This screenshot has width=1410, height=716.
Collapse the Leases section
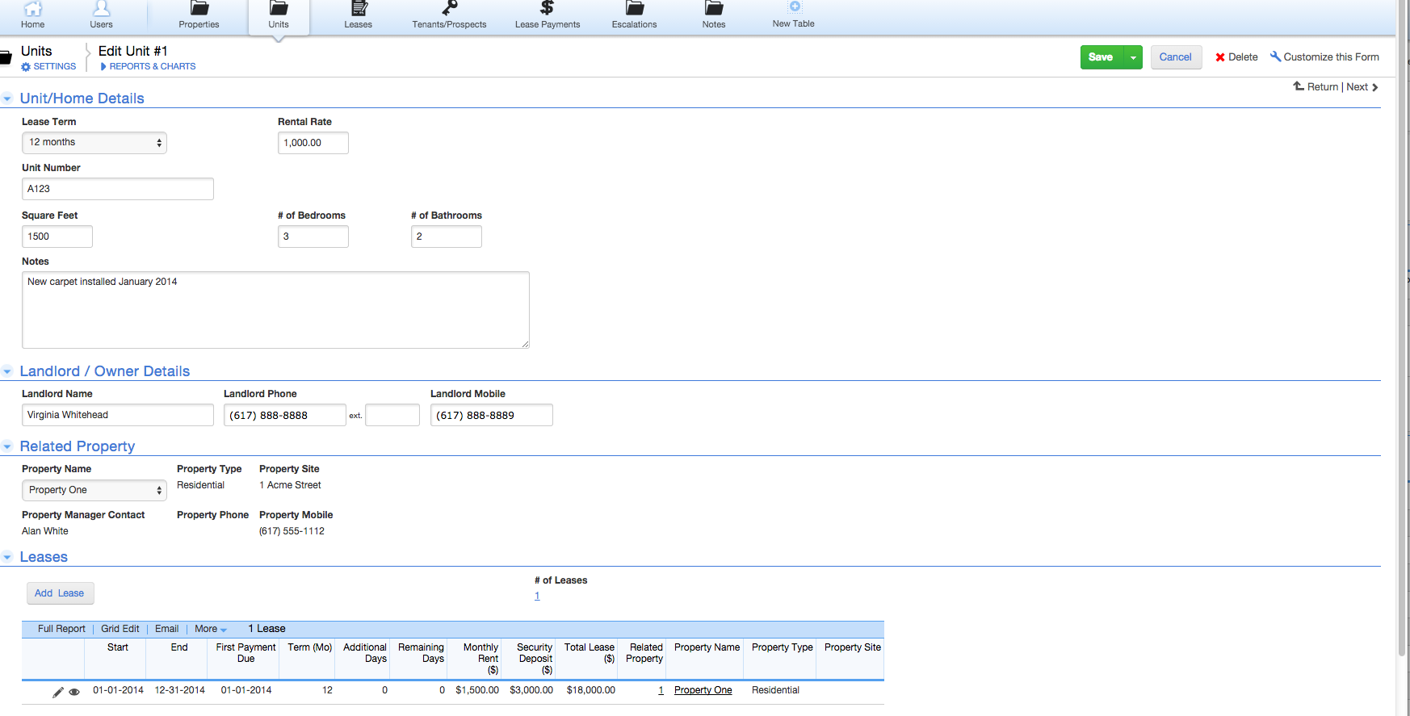(7, 557)
